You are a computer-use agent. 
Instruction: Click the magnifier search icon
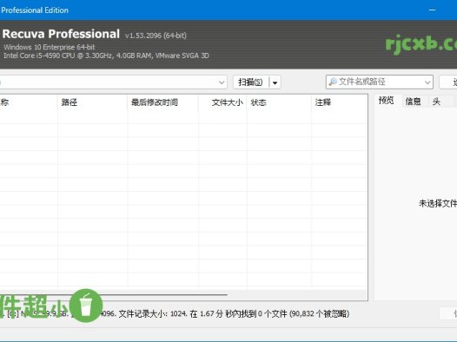333,82
